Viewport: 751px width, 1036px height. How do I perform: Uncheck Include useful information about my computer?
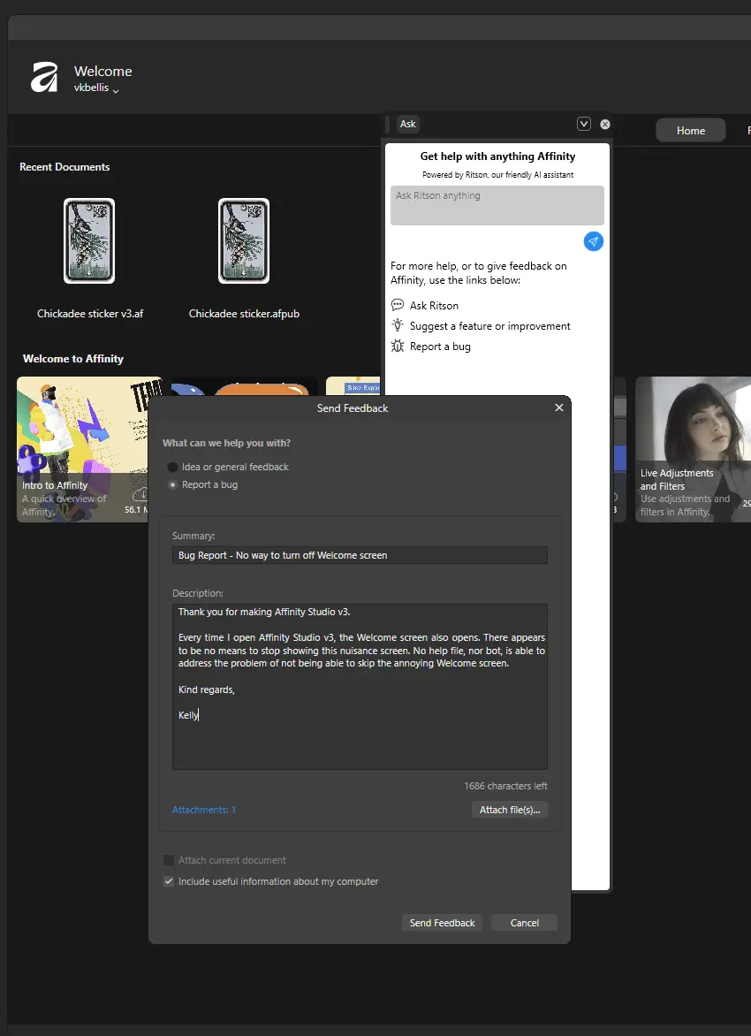click(x=169, y=881)
